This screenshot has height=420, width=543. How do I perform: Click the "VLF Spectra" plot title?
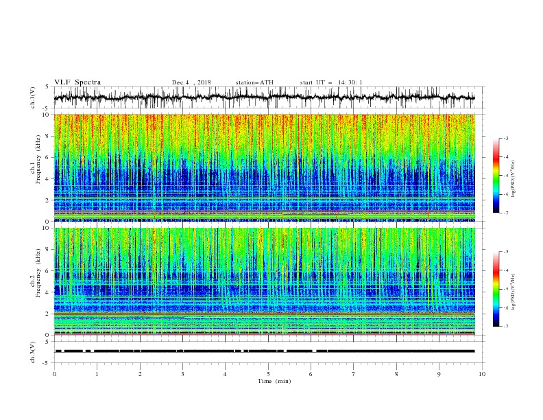pyautogui.click(x=77, y=82)
